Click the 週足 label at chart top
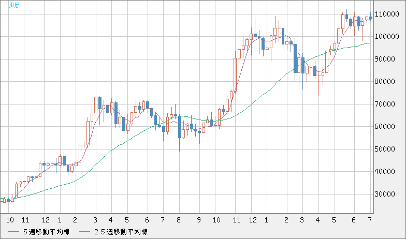 (13, 5)
